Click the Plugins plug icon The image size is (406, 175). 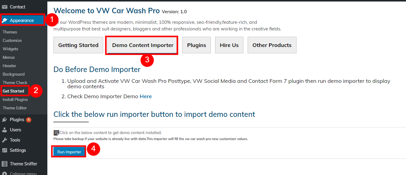pos(5,120)
